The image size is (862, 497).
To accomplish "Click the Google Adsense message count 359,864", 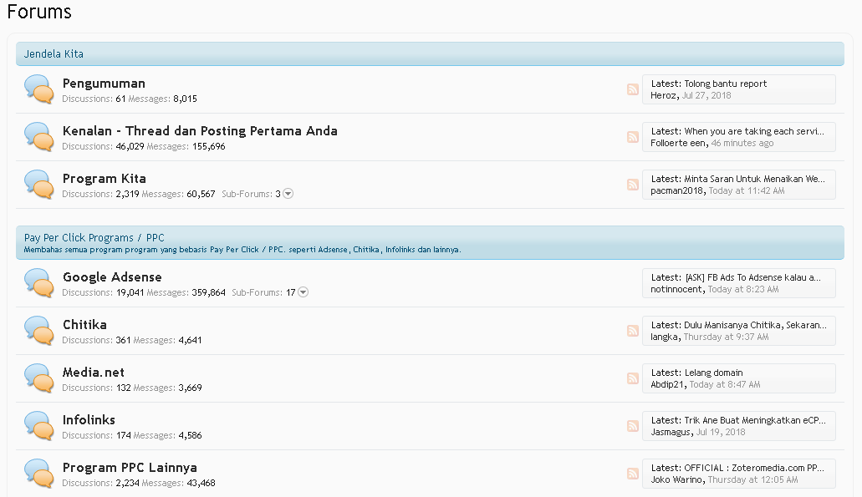I will 208,292.
